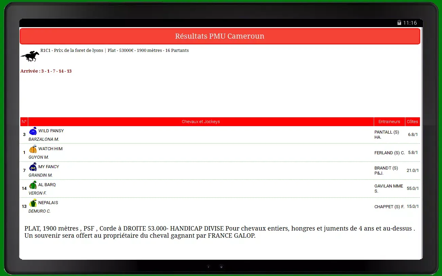Screen dimensions: 442x276
Task: Select the N° column header
Action: tap(24, 122)
